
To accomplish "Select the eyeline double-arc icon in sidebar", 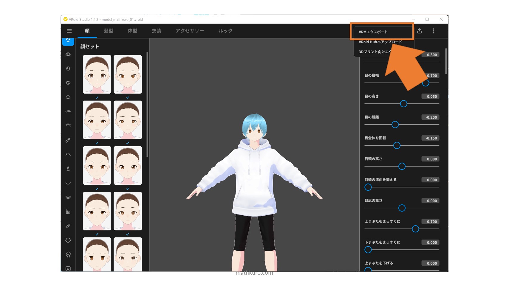I will pos(68,126).
